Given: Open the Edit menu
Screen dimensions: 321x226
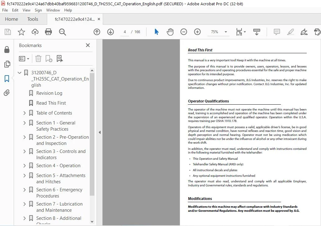Looking at the screenshot, I should point(15,10).
